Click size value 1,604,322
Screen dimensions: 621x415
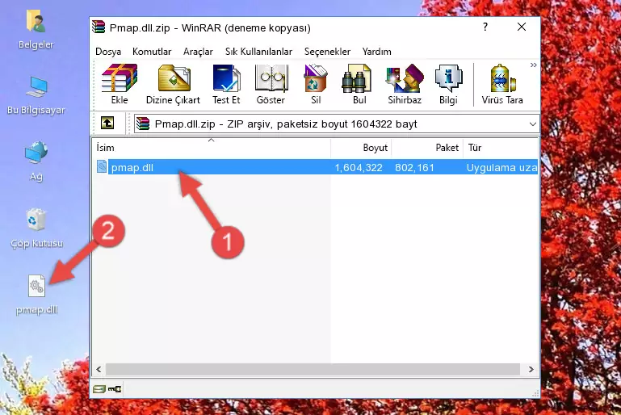point(359,167)
